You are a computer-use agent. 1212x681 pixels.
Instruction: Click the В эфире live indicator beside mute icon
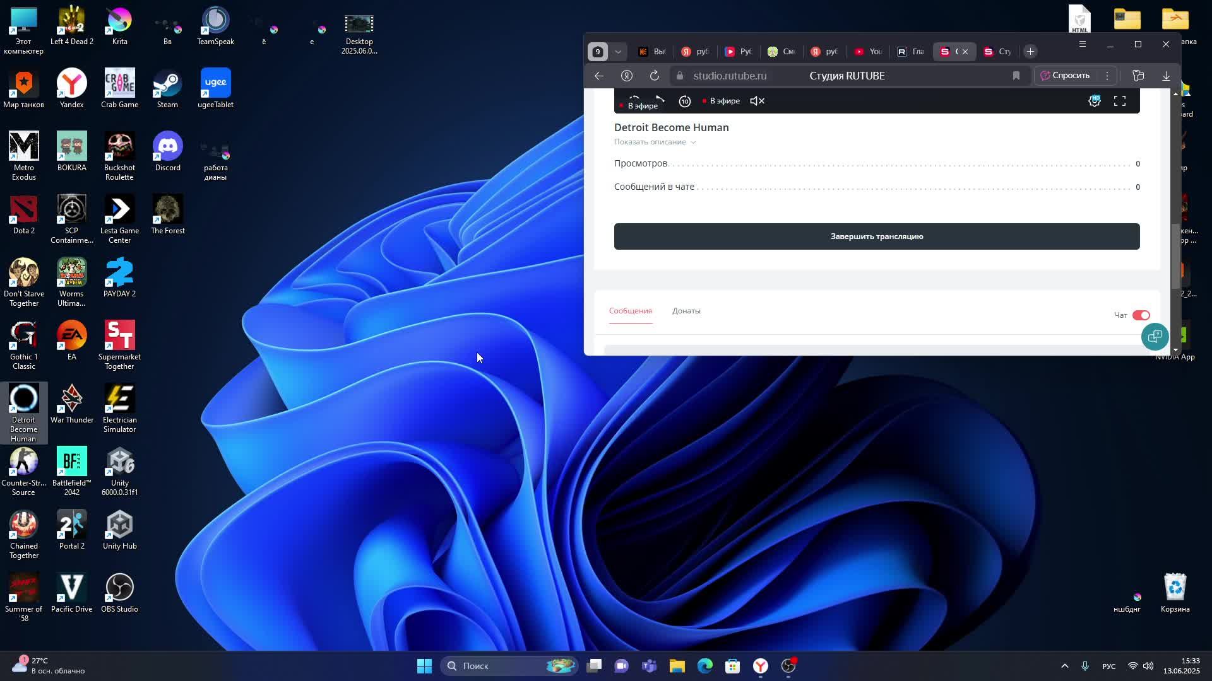[721, 101]
